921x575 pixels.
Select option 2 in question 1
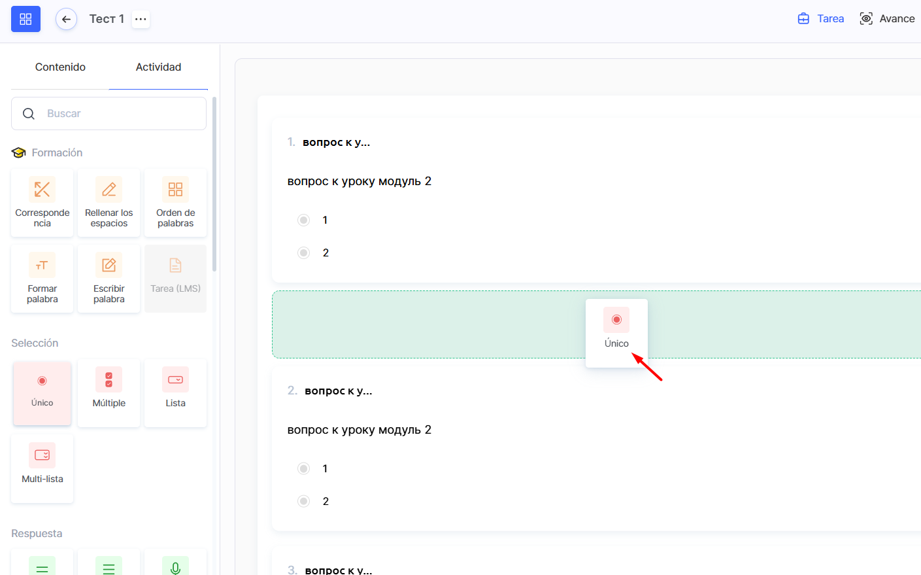pos(303,253)
